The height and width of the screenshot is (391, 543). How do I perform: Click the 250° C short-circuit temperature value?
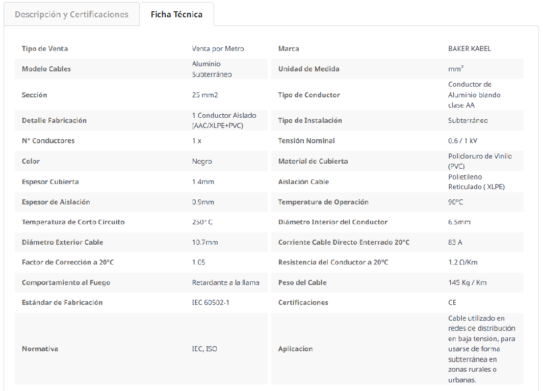click(202, 222)
